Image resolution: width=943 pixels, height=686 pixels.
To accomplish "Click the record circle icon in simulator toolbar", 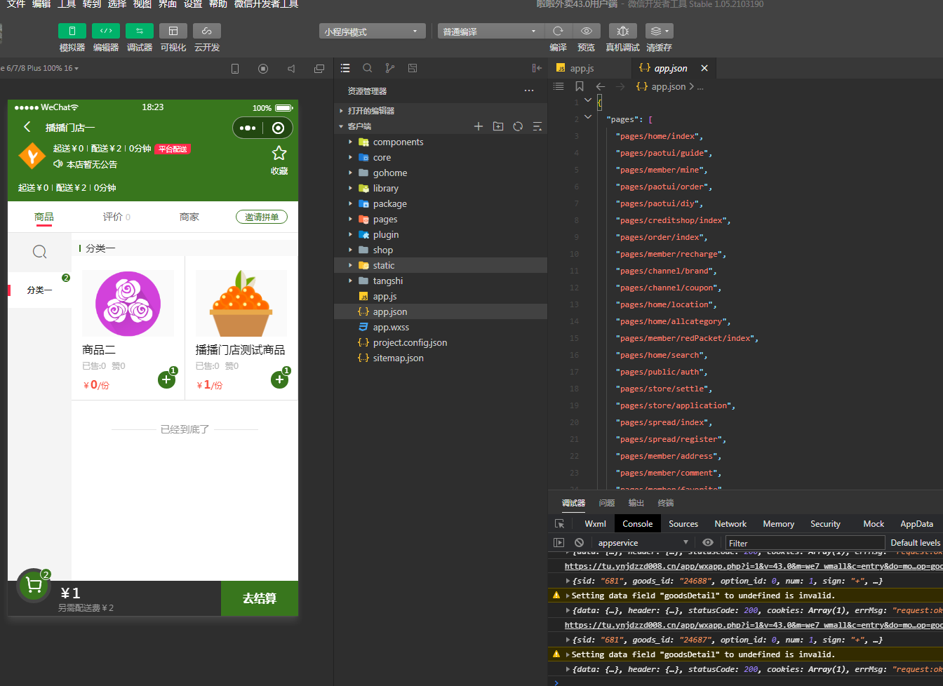I will point(263,69).
